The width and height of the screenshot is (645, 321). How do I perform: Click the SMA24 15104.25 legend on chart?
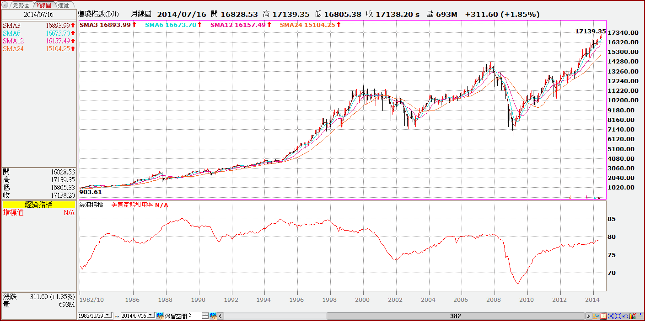310,25
